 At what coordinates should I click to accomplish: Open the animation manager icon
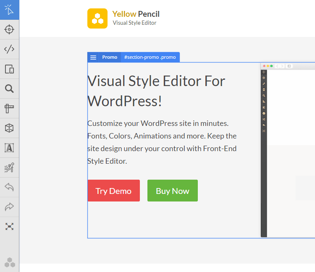9,167
